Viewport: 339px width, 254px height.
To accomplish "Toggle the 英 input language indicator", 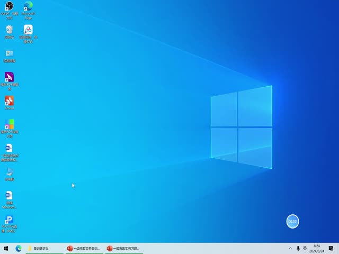I will (x=305, y=248).
